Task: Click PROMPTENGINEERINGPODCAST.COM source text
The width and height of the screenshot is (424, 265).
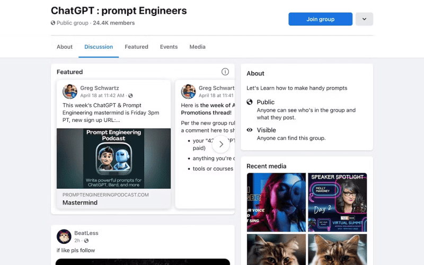Action: click(x=105, y=195)
